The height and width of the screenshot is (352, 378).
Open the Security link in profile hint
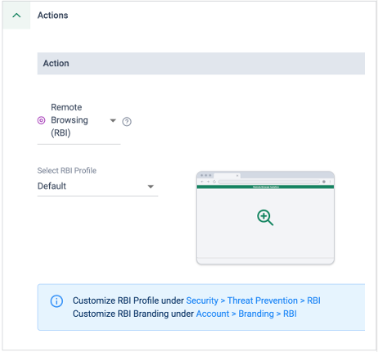[x=202, y=300]
